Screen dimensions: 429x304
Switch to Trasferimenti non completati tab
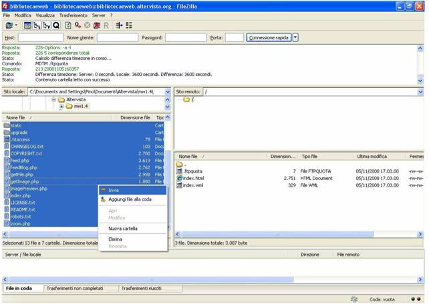(81, 289)
